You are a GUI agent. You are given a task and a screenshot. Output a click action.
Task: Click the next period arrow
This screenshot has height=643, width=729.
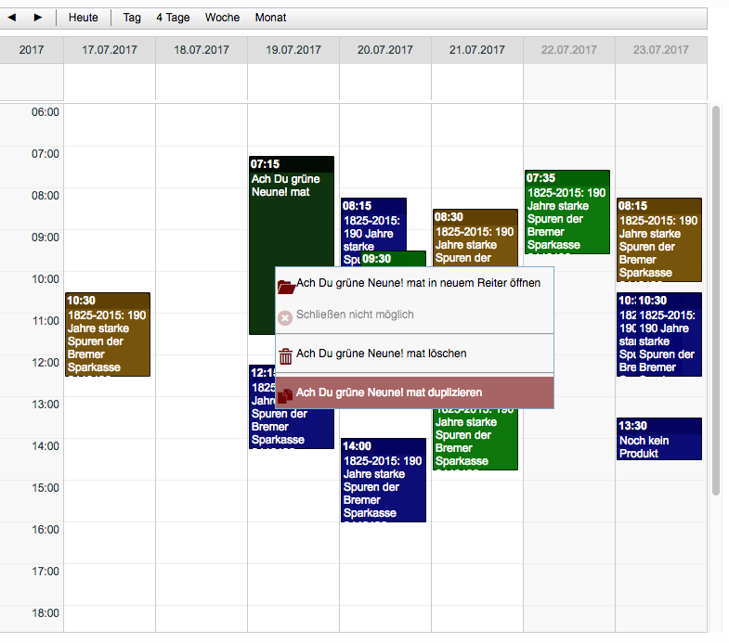pos(38,18)
